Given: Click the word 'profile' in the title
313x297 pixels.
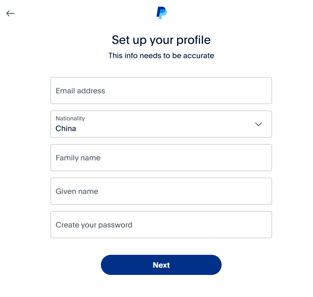Looking at the screenshot, I should coord(193,40).
